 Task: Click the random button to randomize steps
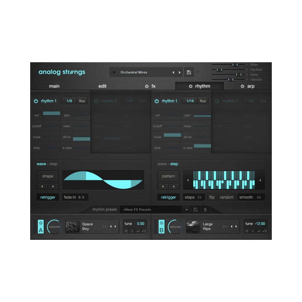[226, 197]
